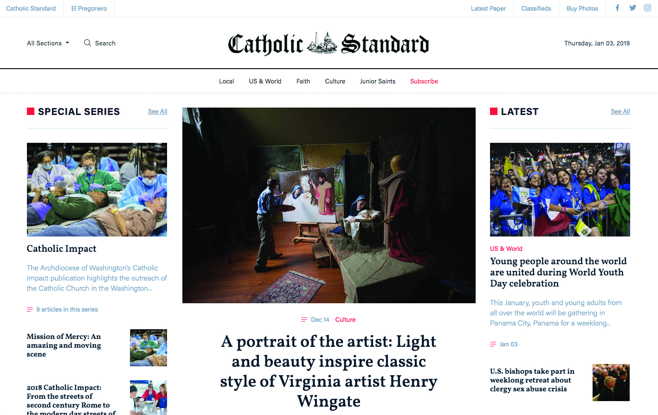Switch to the El Pregonero tab

click(x=89, y=8)
